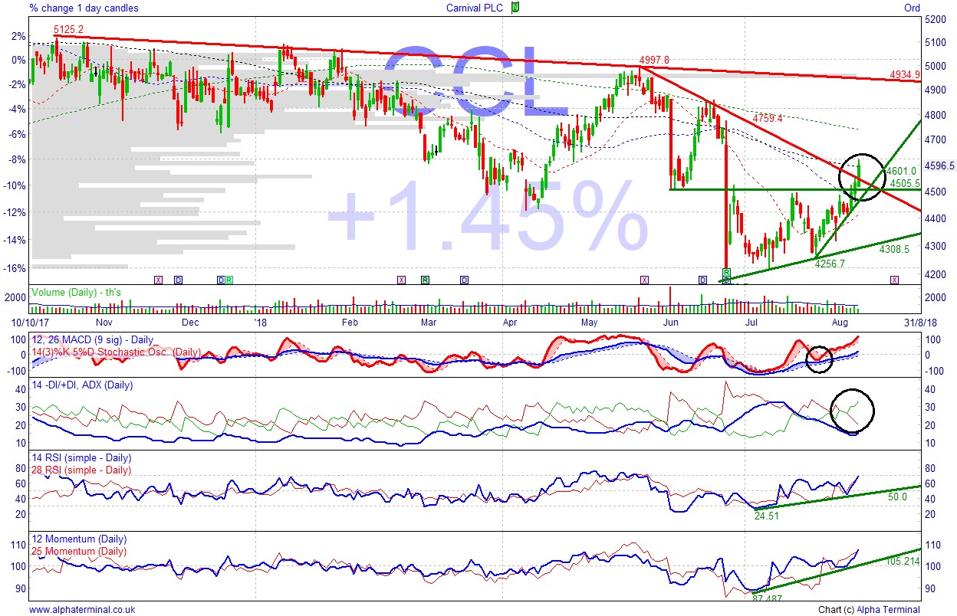Click the '12 Momentum (Daily)' label
The image size is (957, 616).
77,539
